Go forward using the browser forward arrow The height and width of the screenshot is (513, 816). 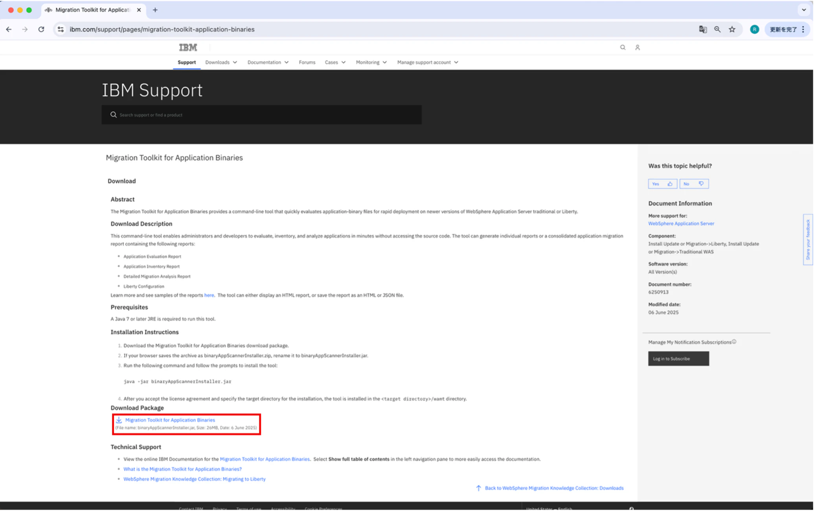tap(25, 29)
